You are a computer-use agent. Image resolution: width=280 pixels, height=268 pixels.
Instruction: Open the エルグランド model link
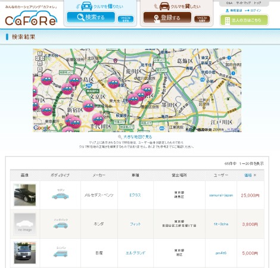pyautogui.click(x=135, y=253)
